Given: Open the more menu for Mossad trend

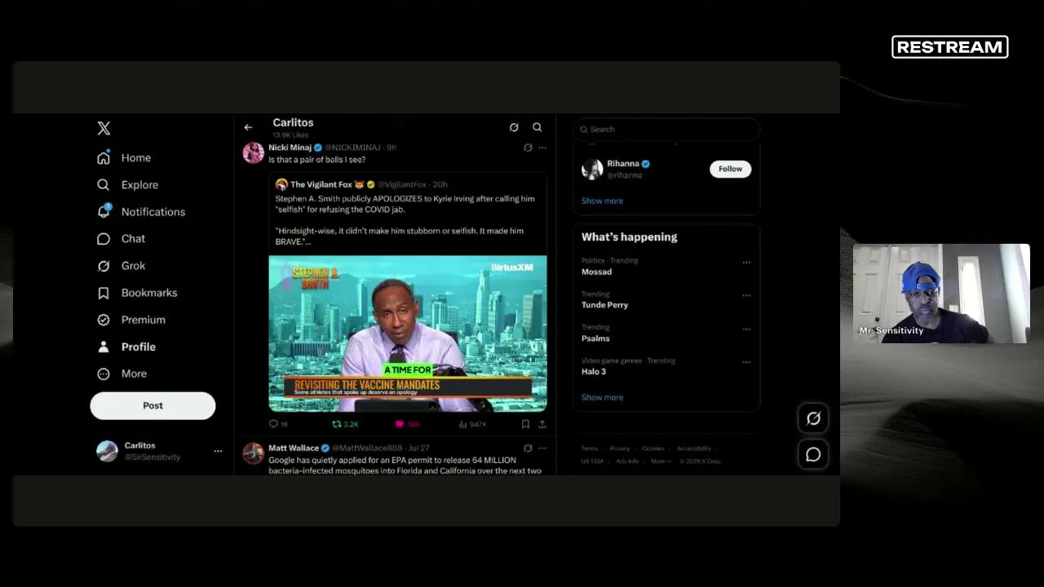Looking at the screenshot, I should [x=746, y=263].
